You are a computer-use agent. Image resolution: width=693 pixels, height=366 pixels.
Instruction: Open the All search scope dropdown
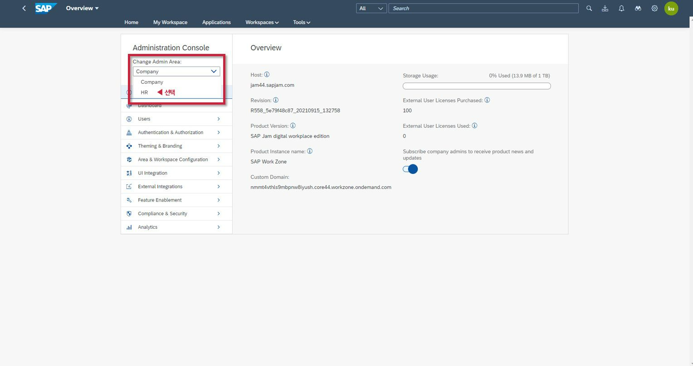click(371, 8)
